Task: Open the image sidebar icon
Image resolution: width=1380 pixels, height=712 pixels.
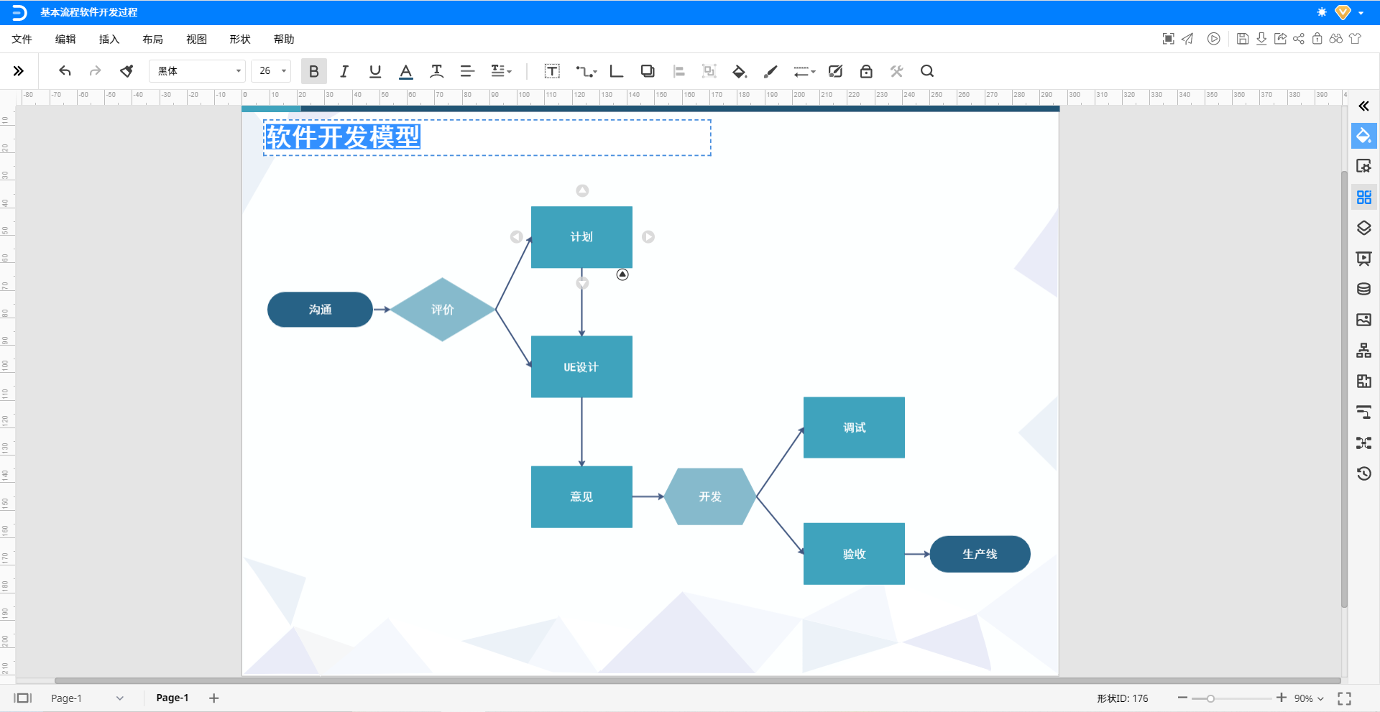Action: pos(1363,320)
